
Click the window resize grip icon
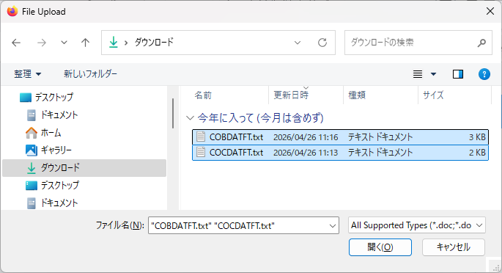click(497, 268)
